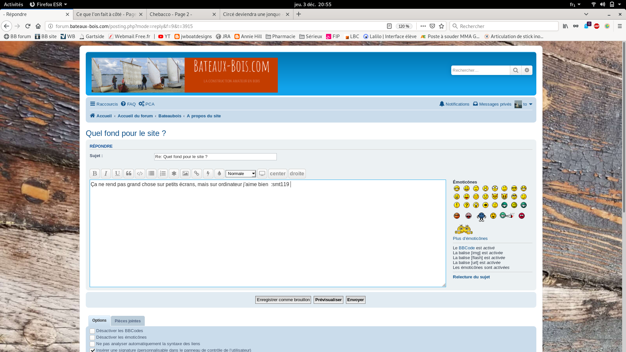Enable Ne pas analyser automatiquement la syntaxe des liens
Screen dimensions: 626x352
tap(92, 344)
